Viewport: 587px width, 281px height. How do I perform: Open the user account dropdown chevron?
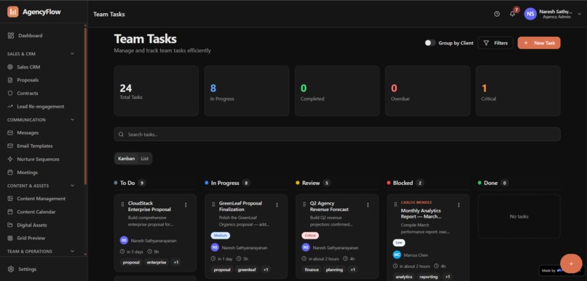[x=580, y=15]
